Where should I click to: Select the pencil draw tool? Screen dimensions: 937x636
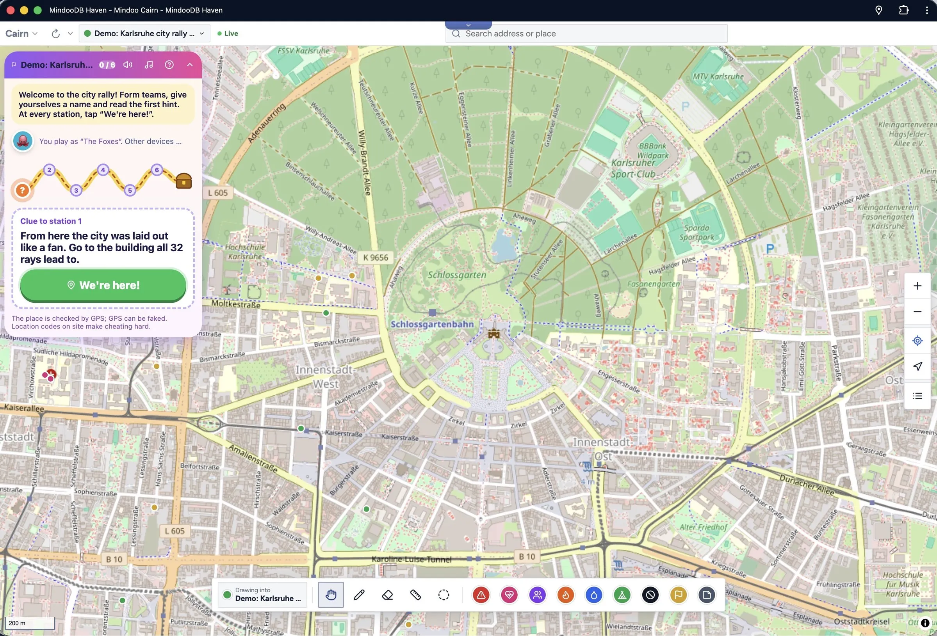click(359, 595)
